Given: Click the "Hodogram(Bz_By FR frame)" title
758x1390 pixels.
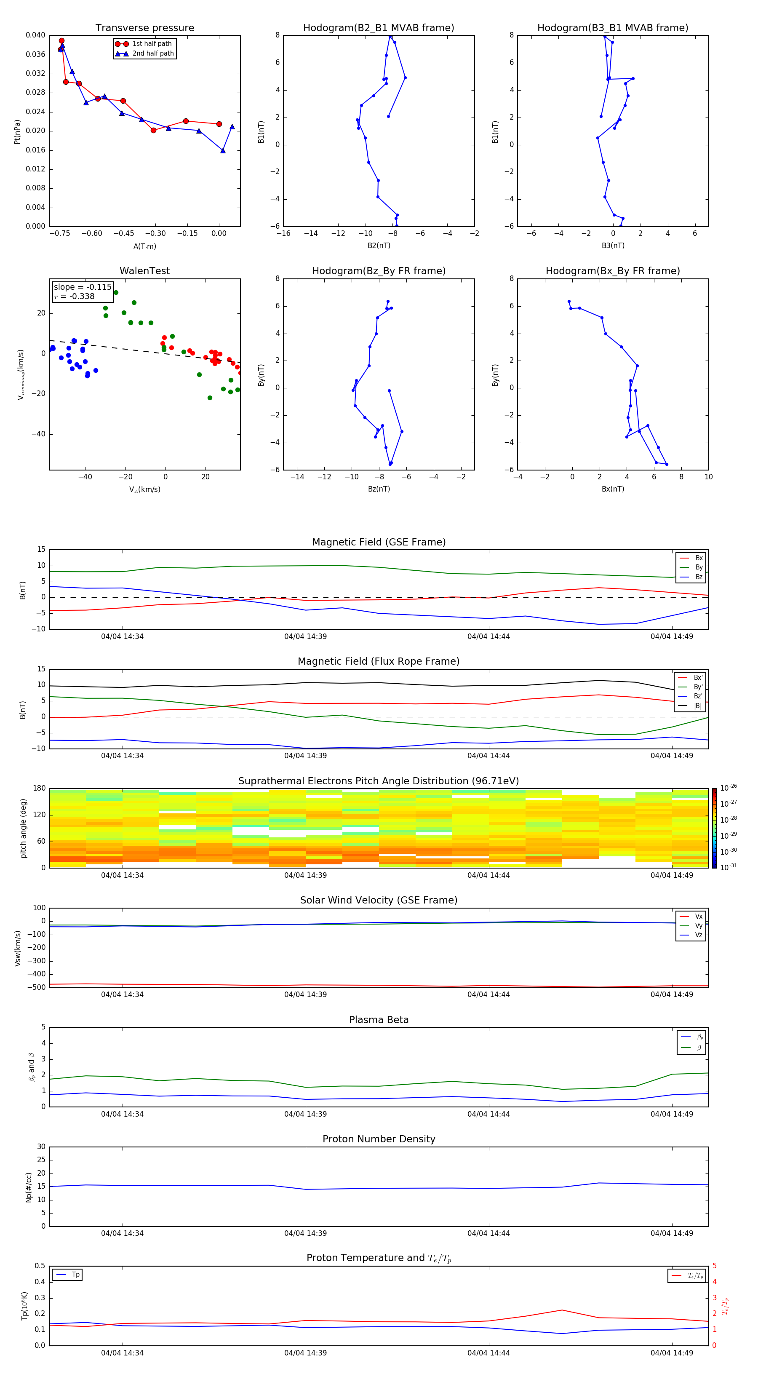Looking at the screenshot, I should [x=379, y=271].
